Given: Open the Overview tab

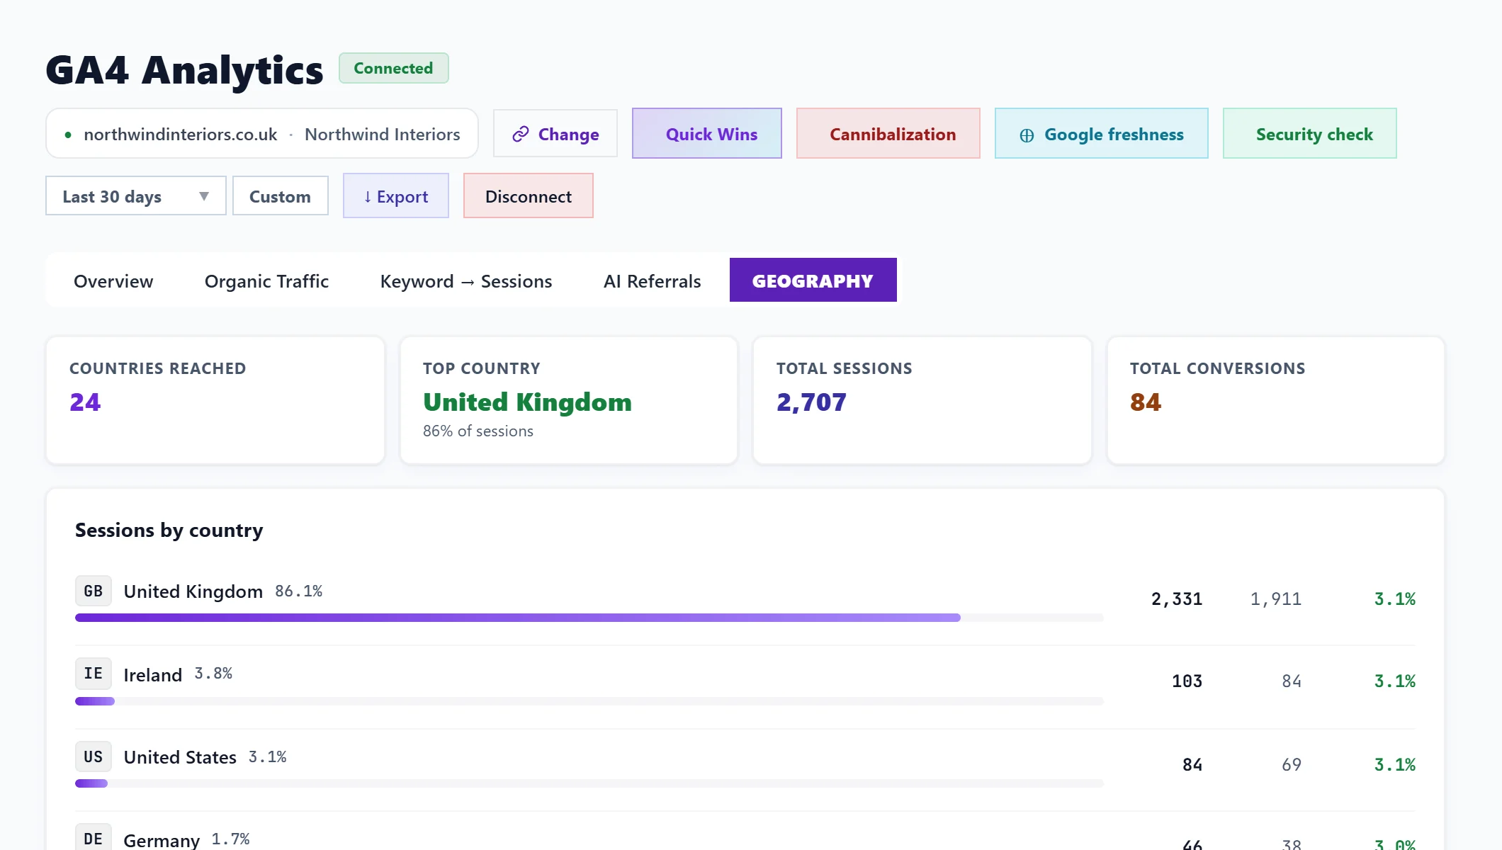Looking at the screenshot, I should pos(113,281).
